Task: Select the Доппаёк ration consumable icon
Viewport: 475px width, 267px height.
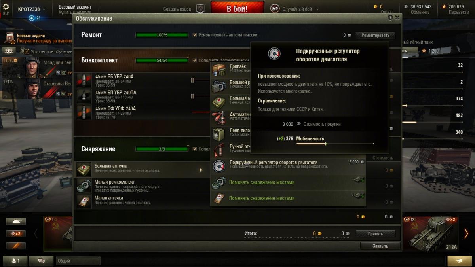Action: [219, 70]
